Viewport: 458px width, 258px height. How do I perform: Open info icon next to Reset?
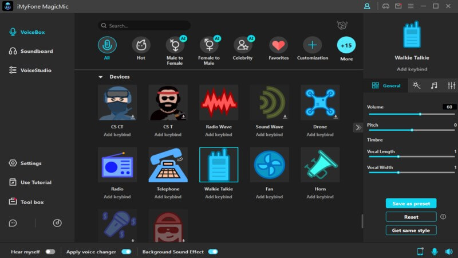point(443,217)
